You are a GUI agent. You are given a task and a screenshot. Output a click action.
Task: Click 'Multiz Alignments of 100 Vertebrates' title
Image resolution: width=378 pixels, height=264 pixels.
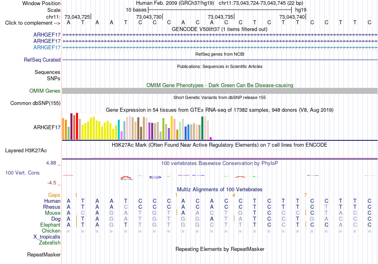point(220,190)
